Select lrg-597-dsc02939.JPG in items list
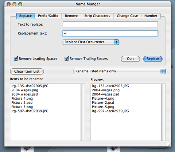The image size is (175, 152). pyautogui.click(x=30, y=111)
